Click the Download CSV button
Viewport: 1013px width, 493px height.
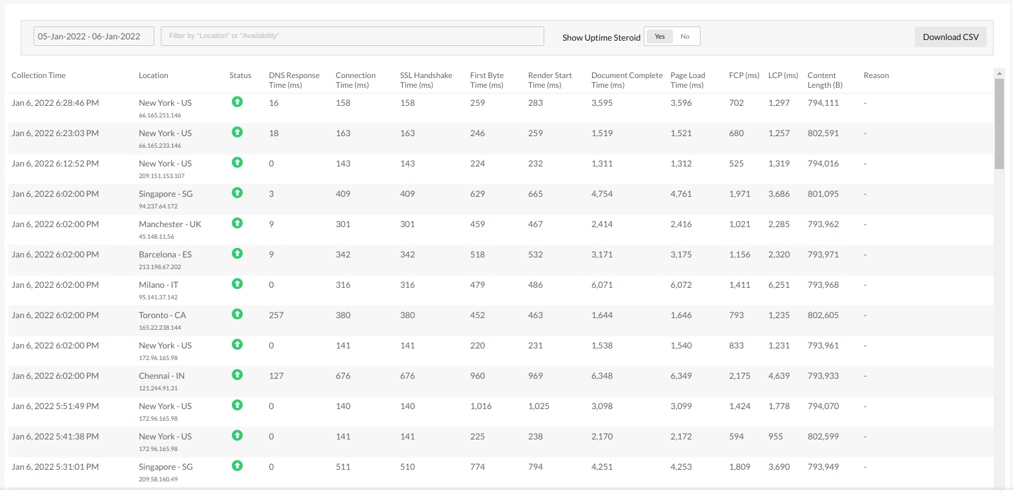click(x=950, y=37)
